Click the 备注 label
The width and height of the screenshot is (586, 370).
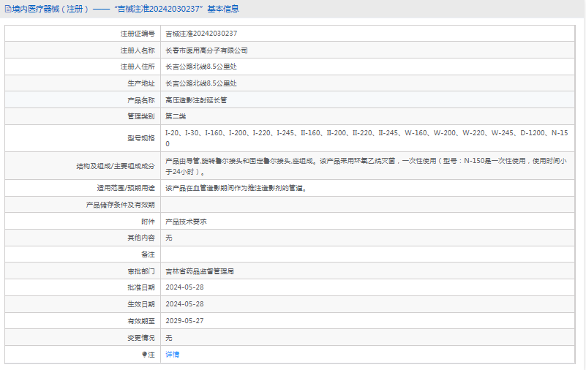click(148, 254)
